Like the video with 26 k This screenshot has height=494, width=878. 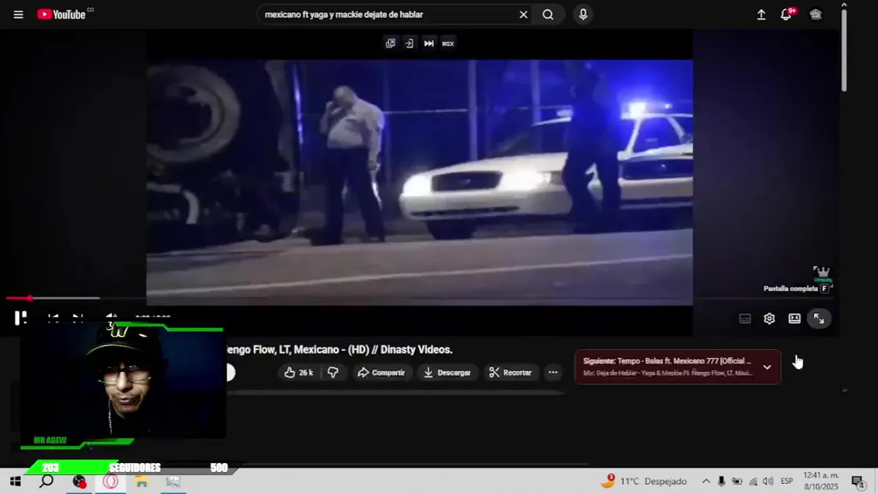(x=298, y=373)
